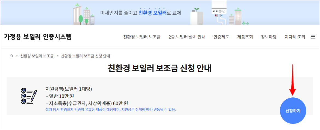
Task: Click the checklist and pen icon
Action: (x=29, y=96)
